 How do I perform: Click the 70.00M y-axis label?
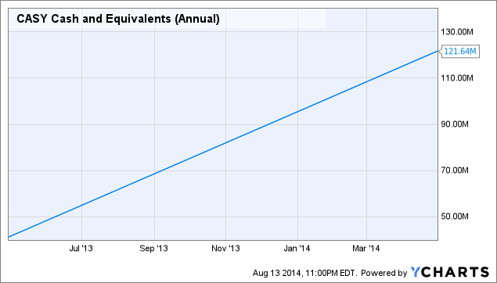(x=455, y=170)
